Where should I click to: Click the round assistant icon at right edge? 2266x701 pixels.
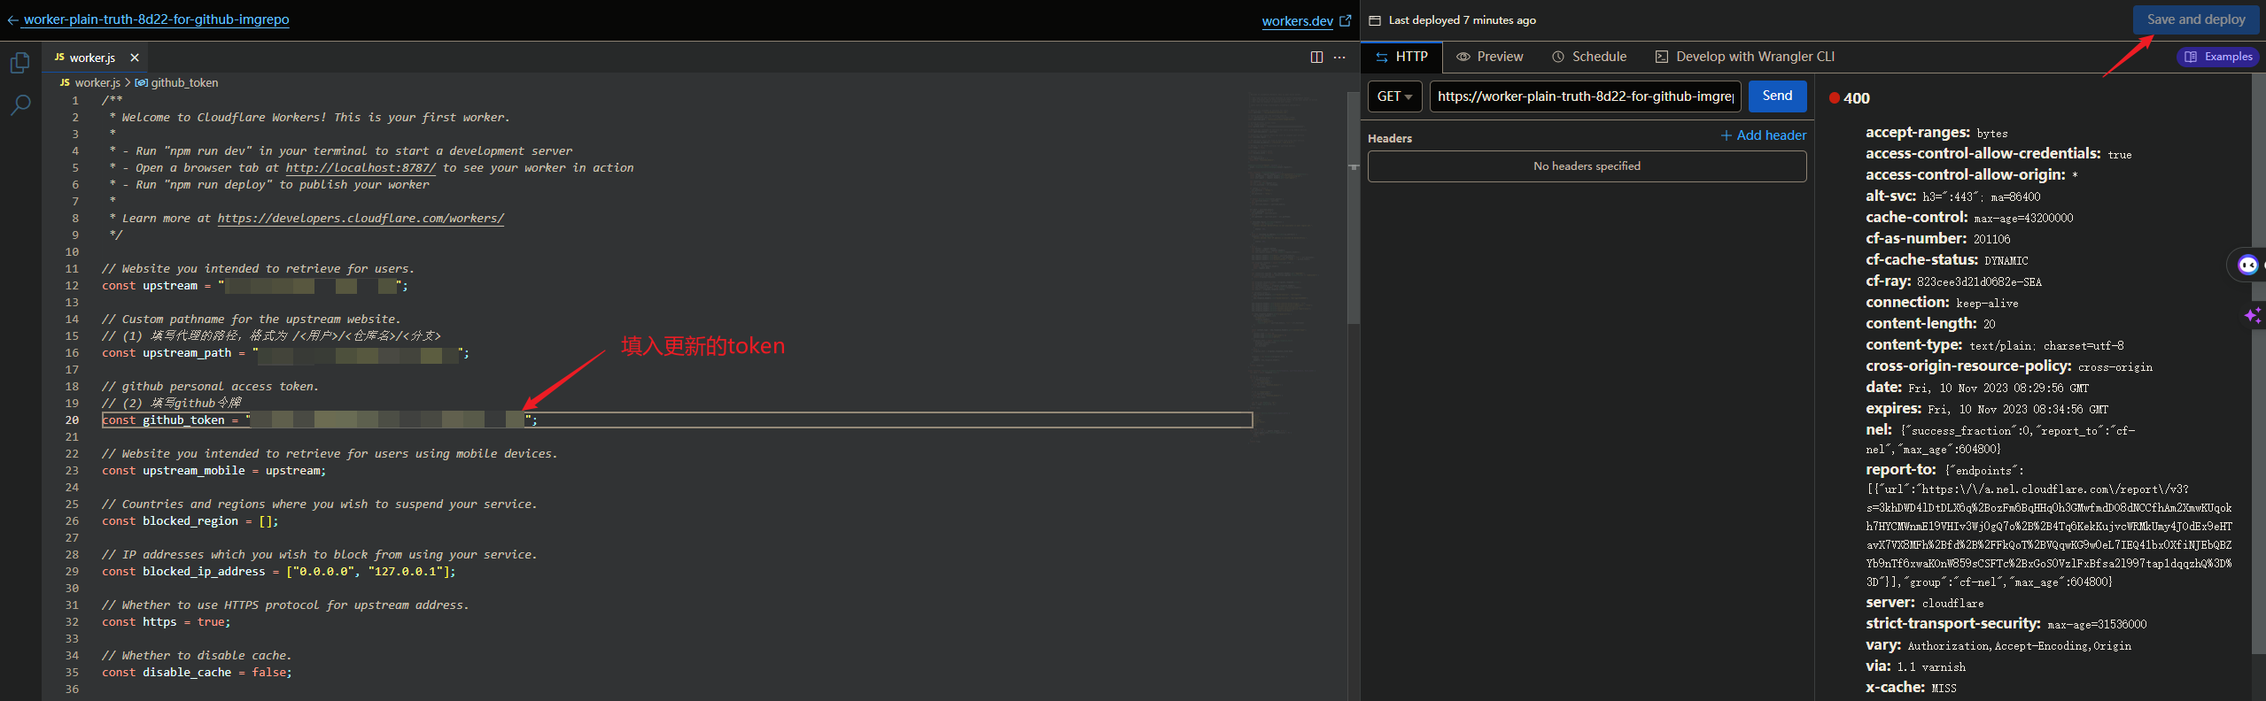[x=2247, y=265]
